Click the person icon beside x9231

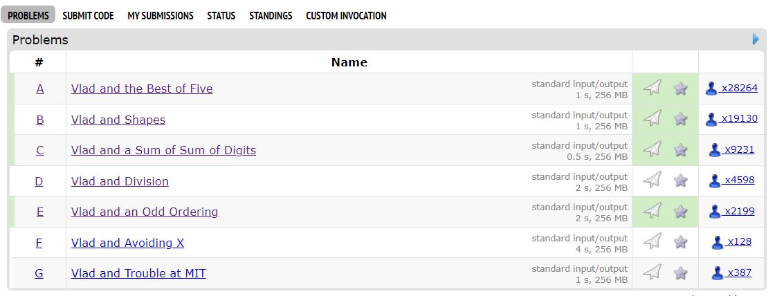715,150
